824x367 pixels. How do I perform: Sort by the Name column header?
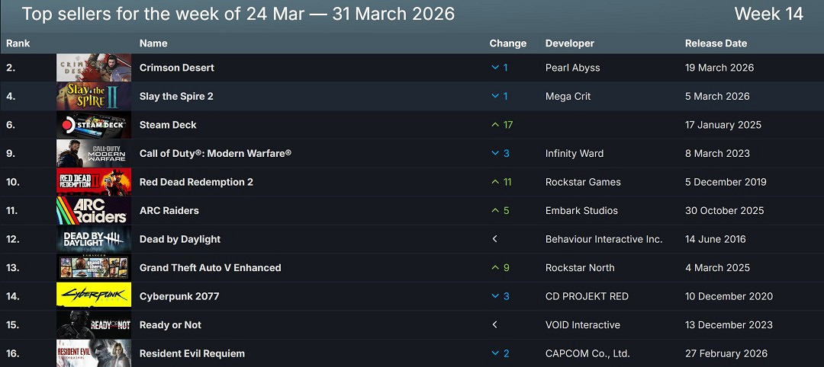pyautogui.click(x=153, y=43)
